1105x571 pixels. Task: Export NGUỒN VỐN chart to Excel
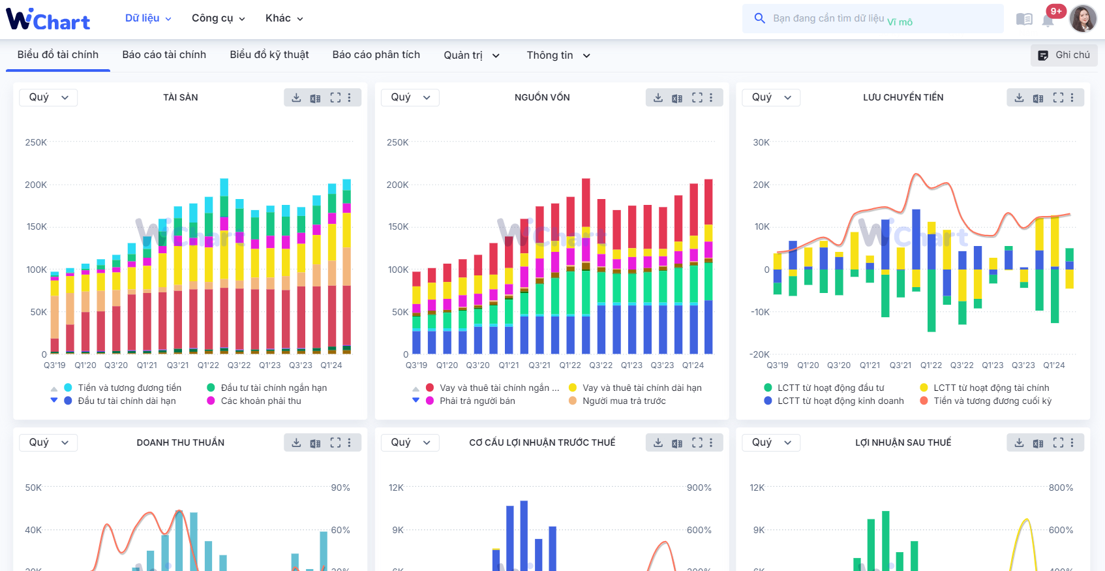pos(678,98)
